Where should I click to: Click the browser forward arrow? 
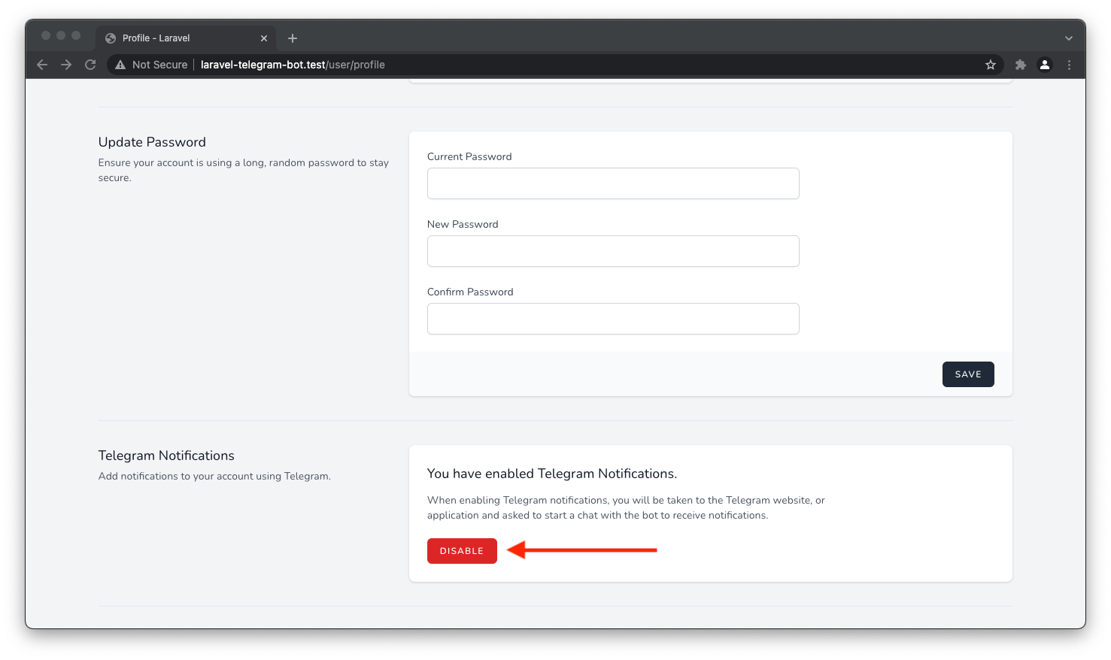tap(66, 65)
